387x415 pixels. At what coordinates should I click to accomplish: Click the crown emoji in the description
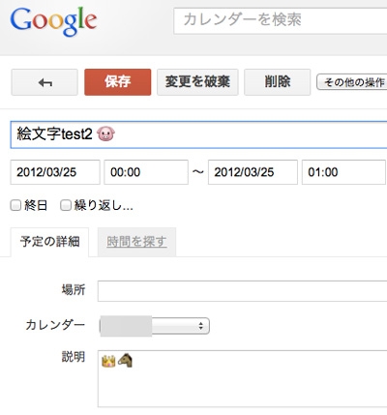108,361
